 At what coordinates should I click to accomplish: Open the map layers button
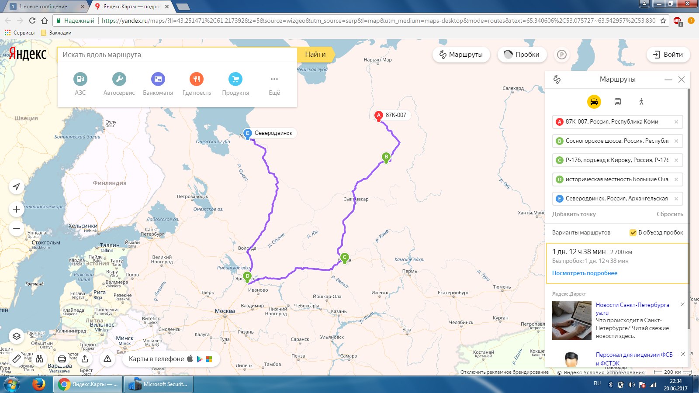[17, 336]
